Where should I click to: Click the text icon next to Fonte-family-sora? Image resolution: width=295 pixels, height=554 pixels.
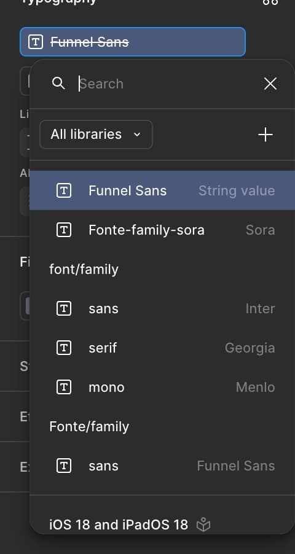click(x=64, y=230)
